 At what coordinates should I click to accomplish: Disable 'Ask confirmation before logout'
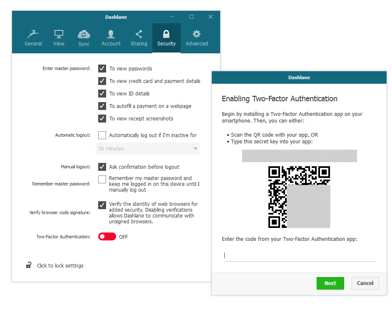pos(102,167)
